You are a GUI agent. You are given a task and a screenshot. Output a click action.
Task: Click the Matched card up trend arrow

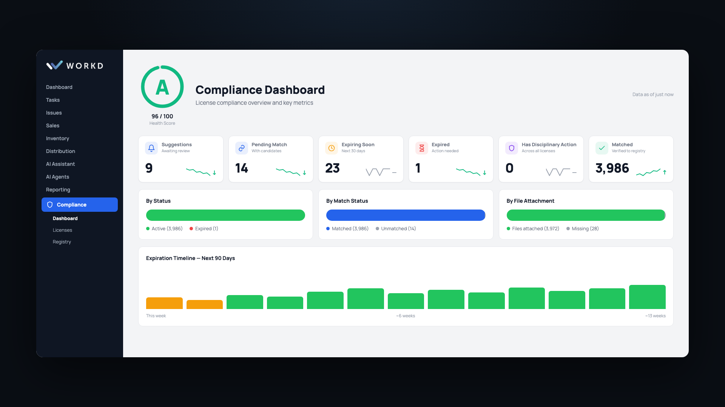(665, 172)
